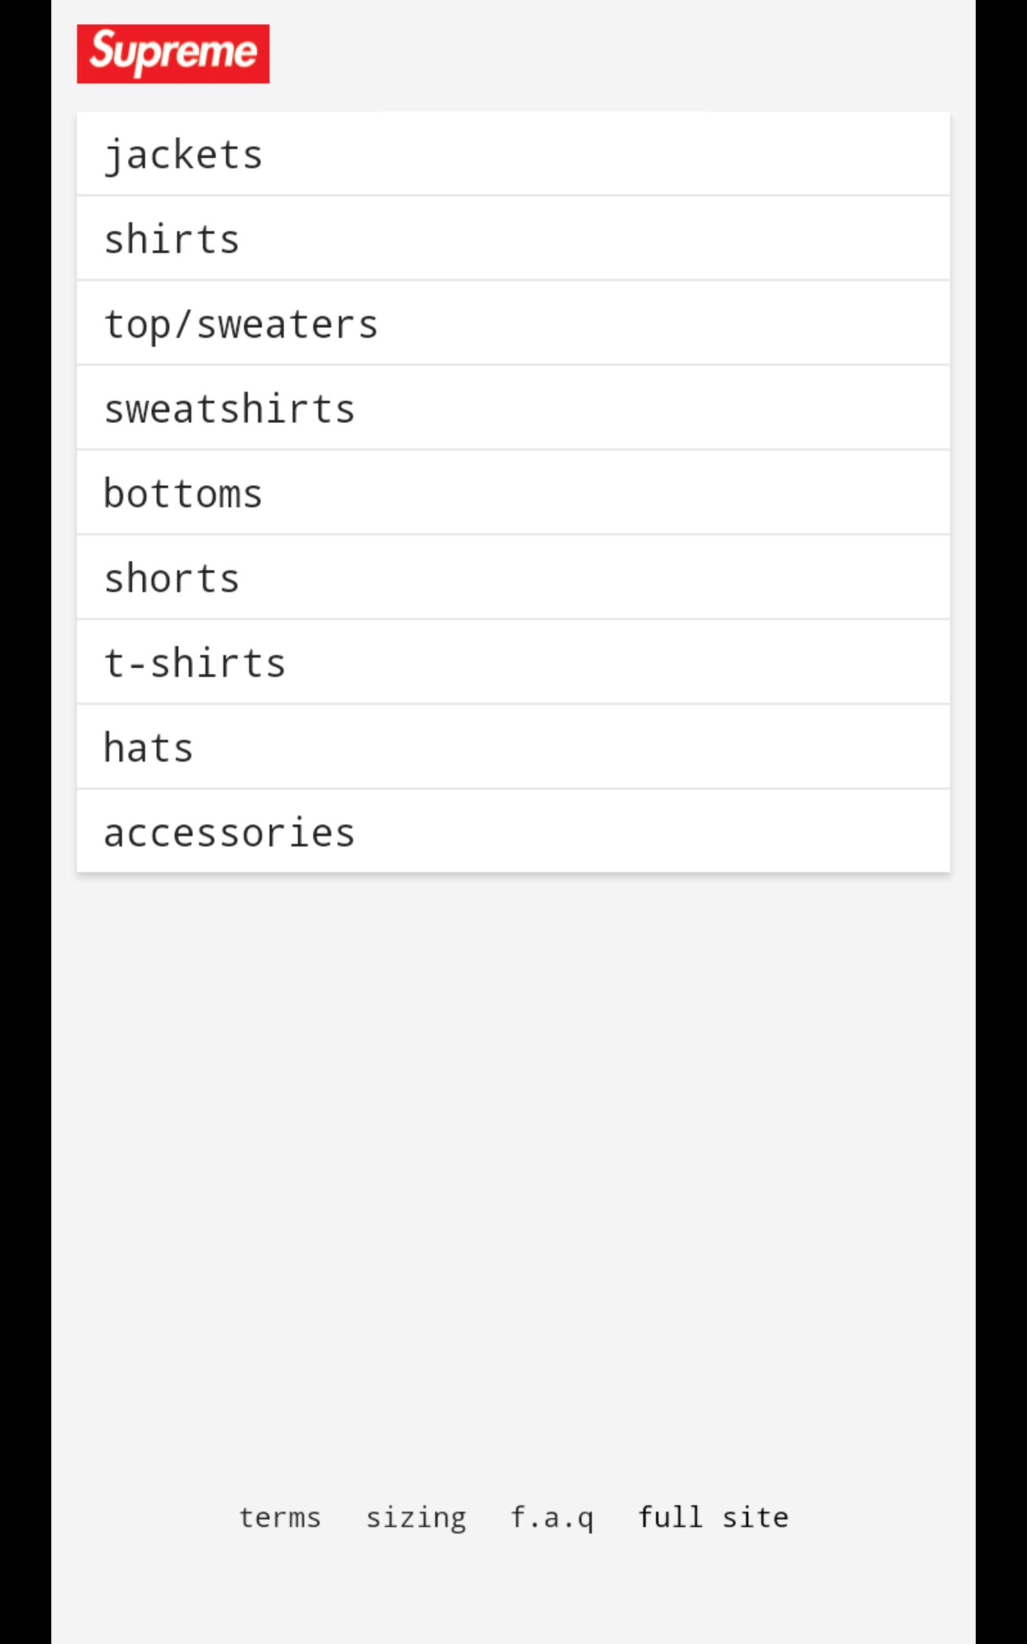Show headwear by choosing hats
The image size is (1027, 1644).
coord(513,748)
